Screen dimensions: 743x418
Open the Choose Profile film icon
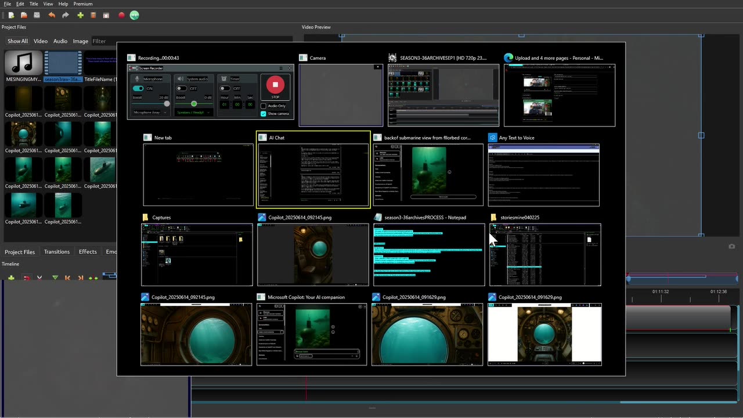point(93,15)
